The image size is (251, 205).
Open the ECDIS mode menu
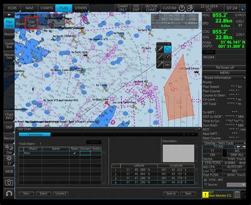12,8
